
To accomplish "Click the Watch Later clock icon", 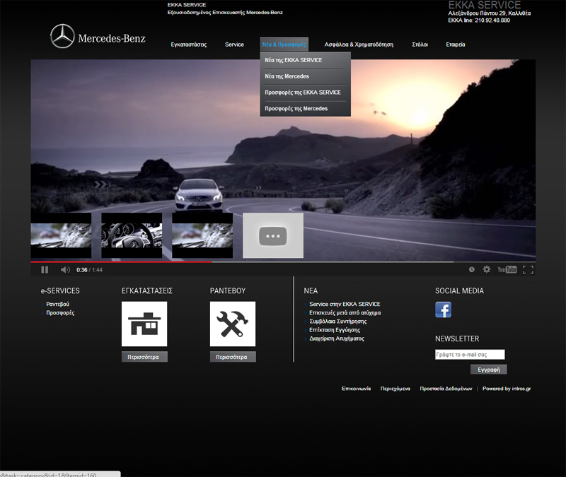I will click(x=472, y=269).
